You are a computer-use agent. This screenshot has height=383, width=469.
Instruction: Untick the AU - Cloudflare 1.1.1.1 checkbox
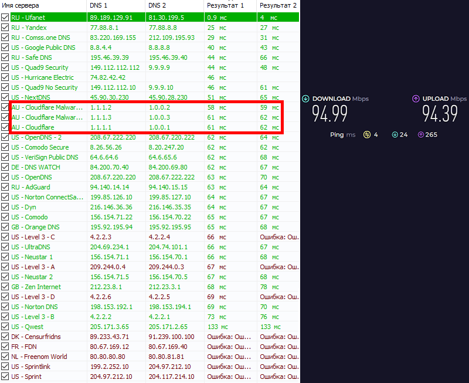point(5,127)
